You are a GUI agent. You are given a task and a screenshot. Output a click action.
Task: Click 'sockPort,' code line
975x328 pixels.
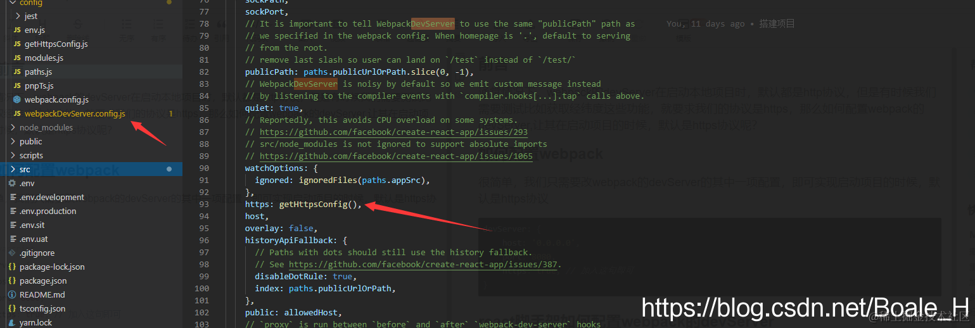[267, 12]
